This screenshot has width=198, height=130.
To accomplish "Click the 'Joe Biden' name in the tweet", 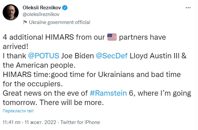I will coord(77,56).
